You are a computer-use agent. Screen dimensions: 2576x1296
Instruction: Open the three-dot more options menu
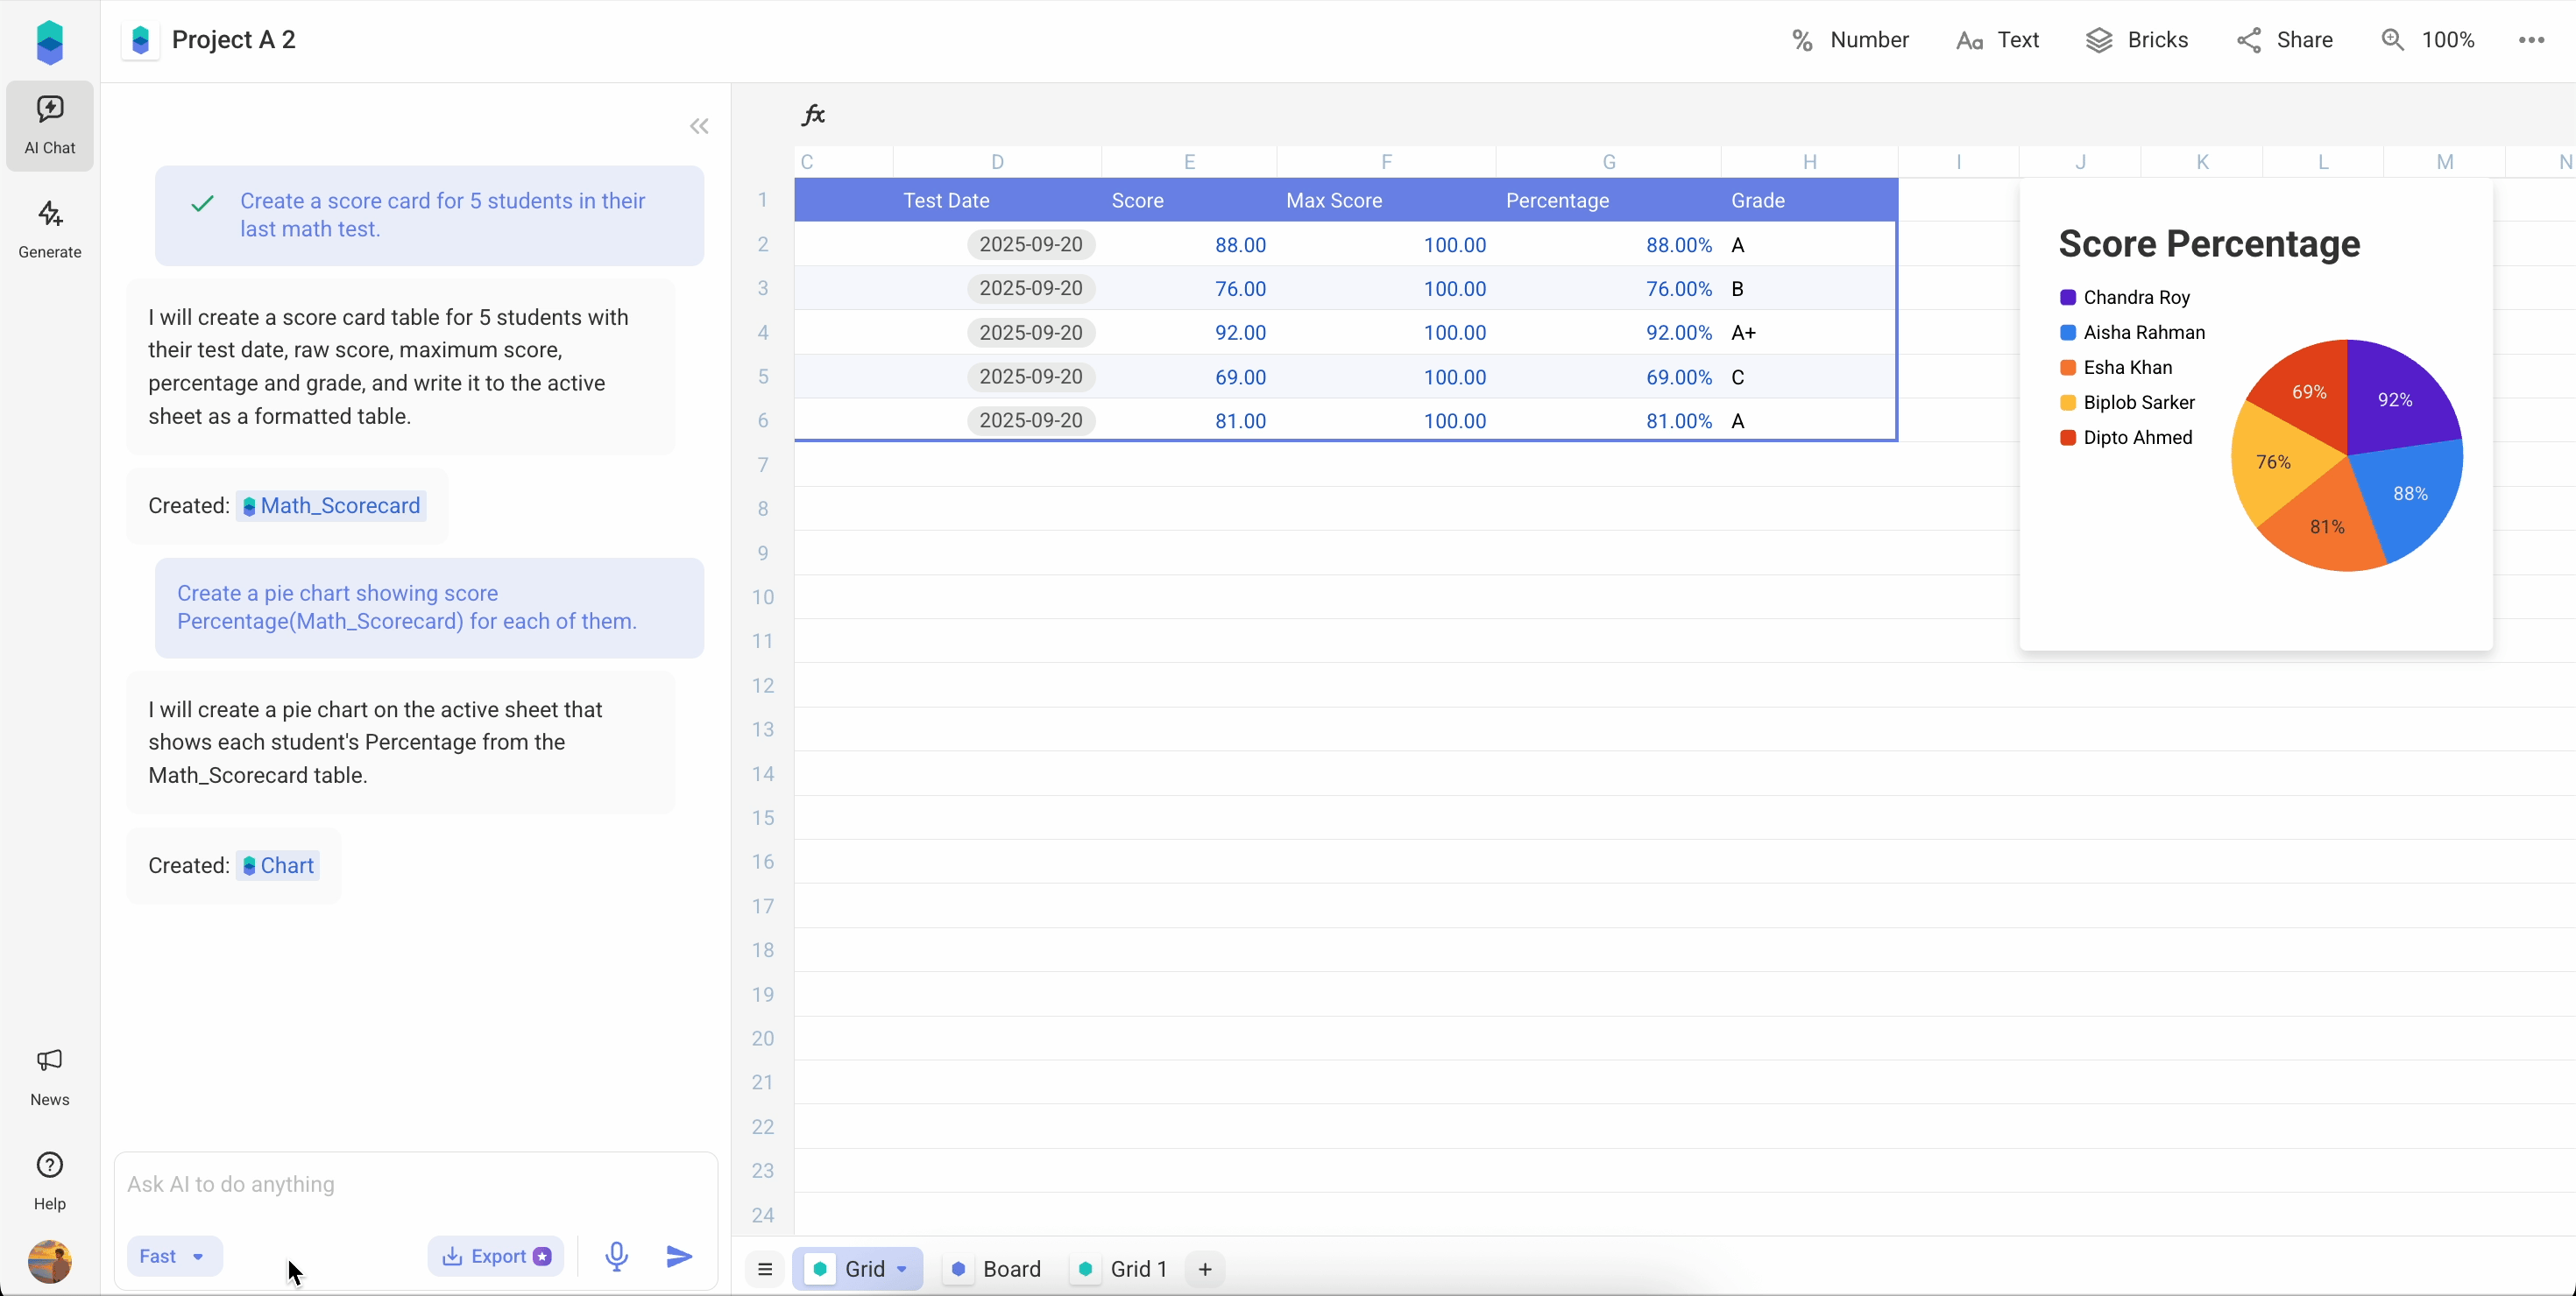(2531, 40)
